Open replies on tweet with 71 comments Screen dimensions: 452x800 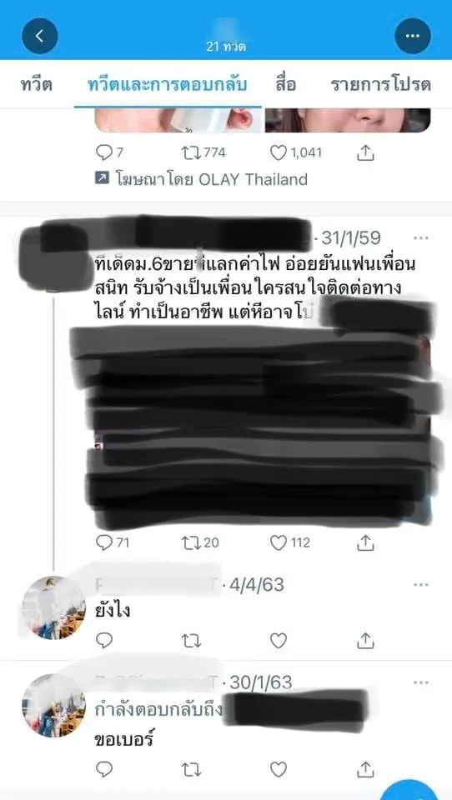click(103, 542)
